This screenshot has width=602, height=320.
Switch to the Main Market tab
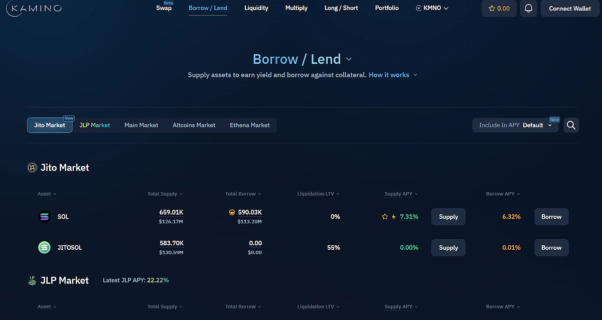point(141,125)
